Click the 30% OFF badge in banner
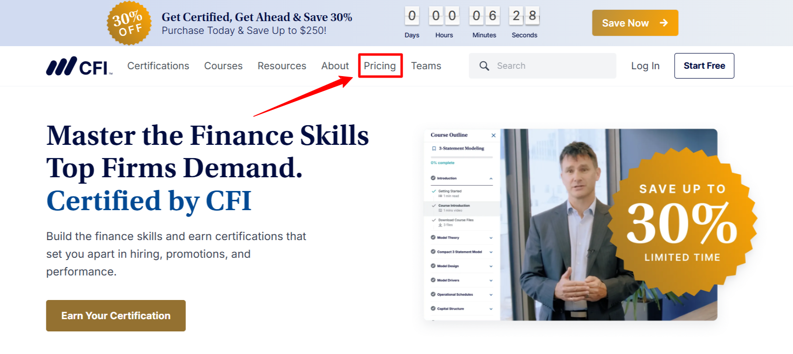 point(129,23)
